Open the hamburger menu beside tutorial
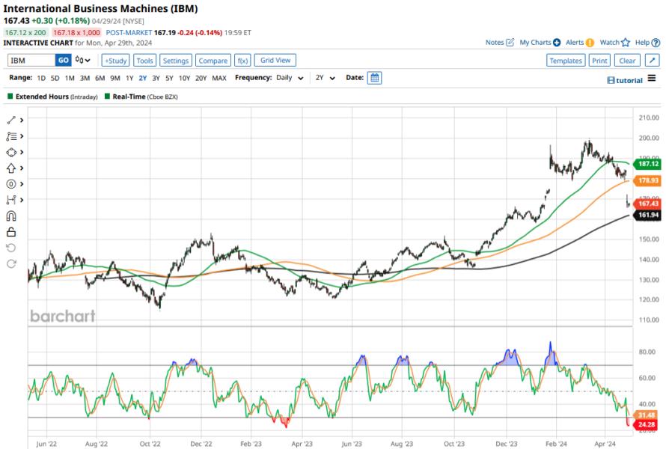Screen dimensions: 666x449 point(652,79)
